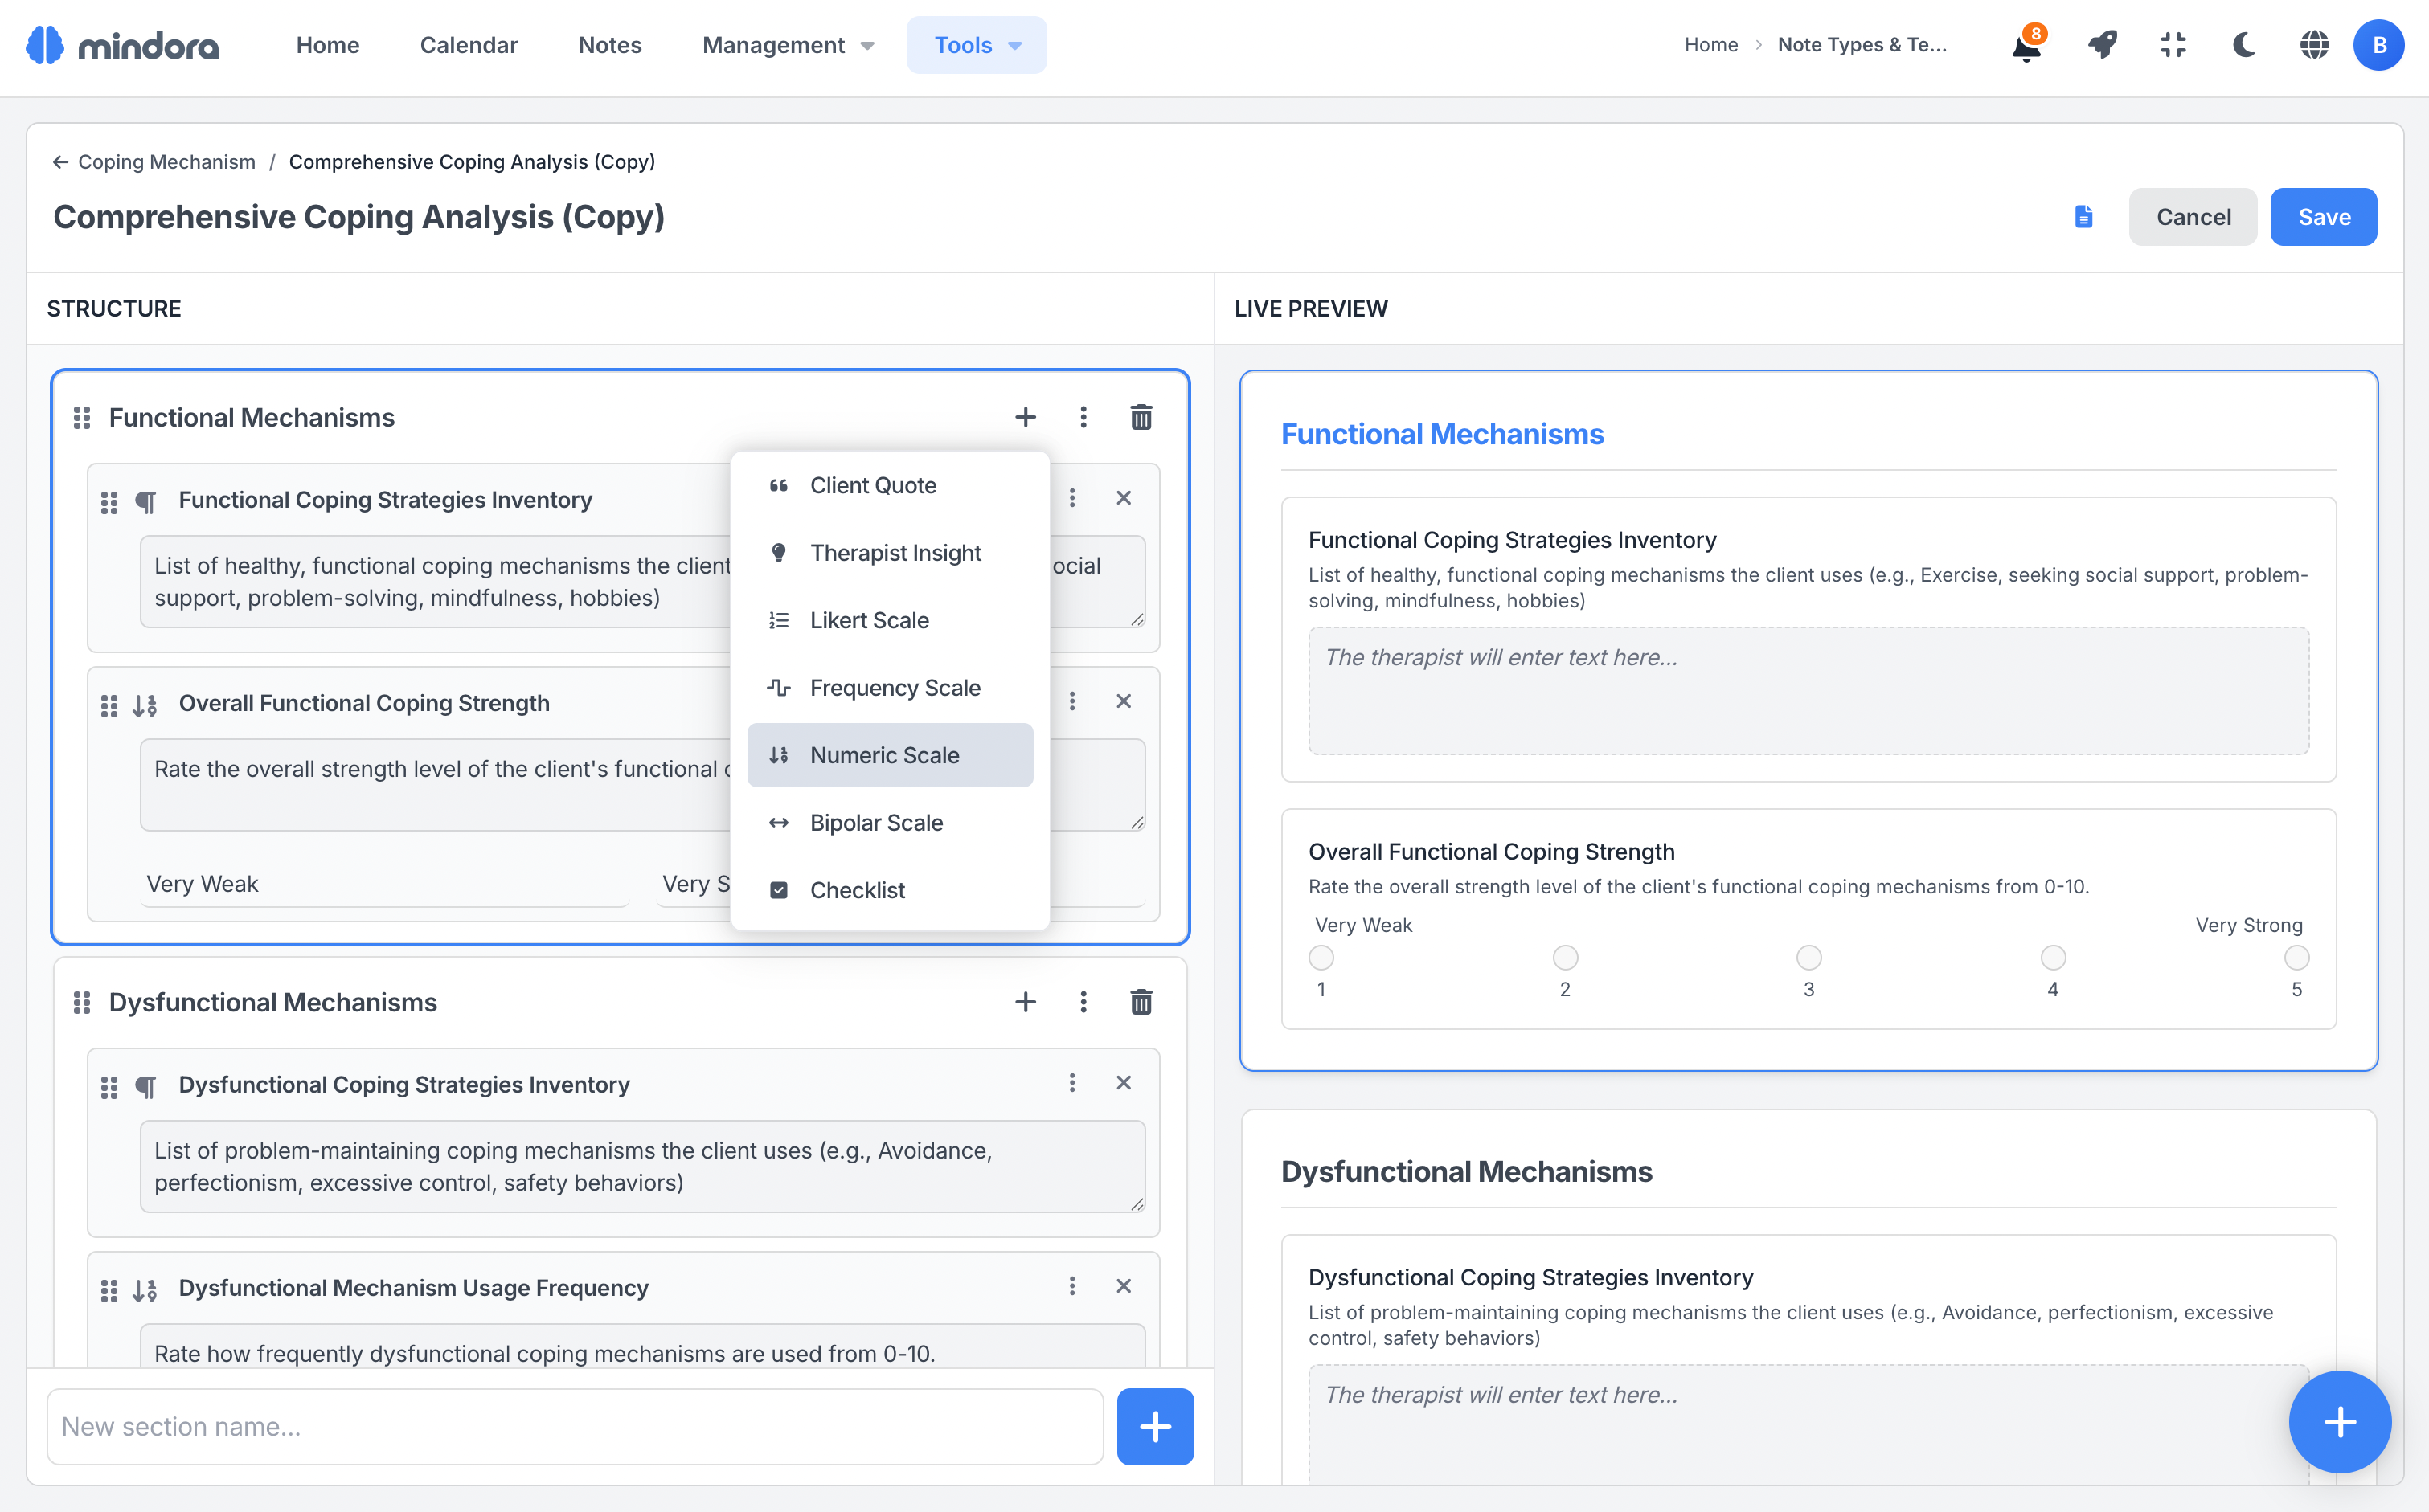Switch to dark mode via moon icon
The image size is (2429, 1512).
[x=2244, y=45]
